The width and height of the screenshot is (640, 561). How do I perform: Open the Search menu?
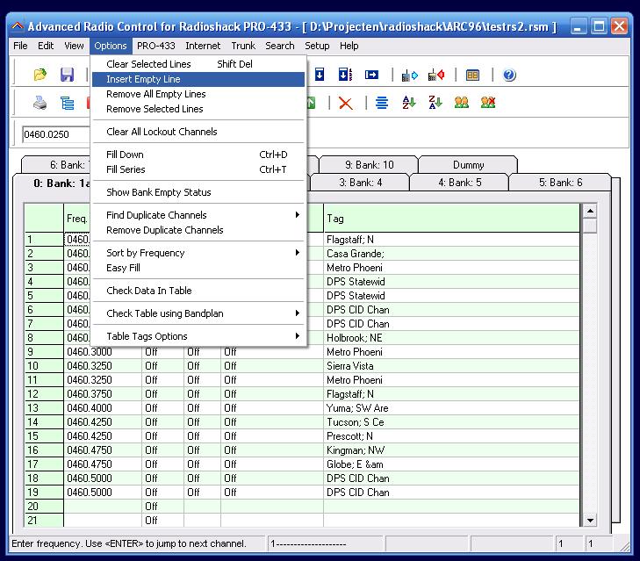coord(279,46)
